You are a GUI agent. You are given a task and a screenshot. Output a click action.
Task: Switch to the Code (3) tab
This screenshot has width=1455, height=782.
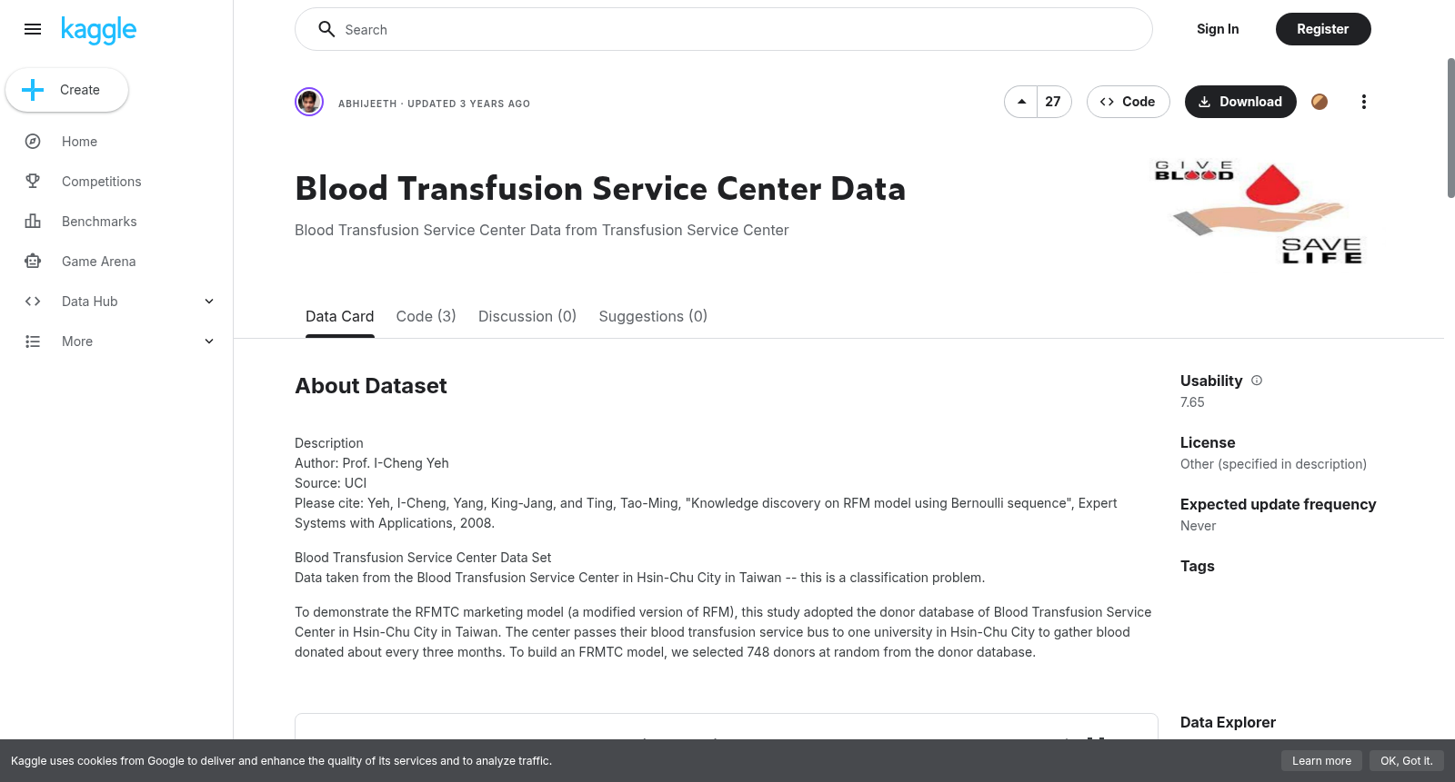[426, 316]
